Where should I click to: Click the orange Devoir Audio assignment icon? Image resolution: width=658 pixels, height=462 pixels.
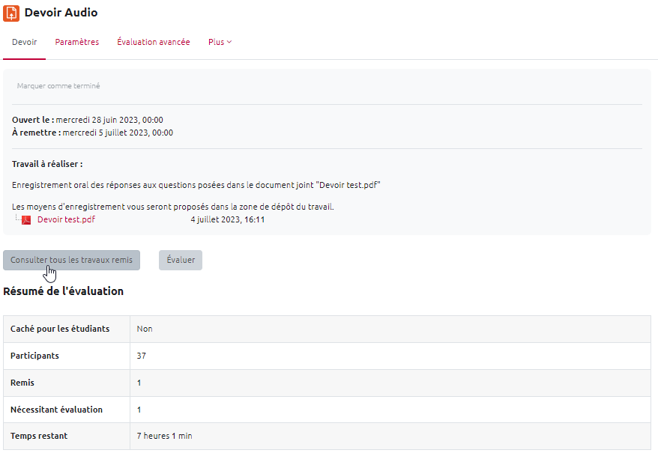click(x=11, y=13)
